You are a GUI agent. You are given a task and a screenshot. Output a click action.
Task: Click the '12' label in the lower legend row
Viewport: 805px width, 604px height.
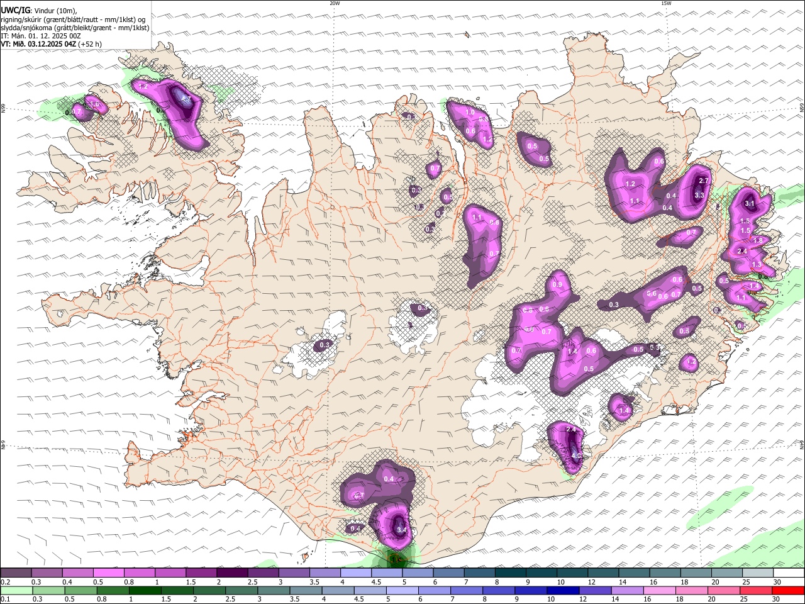click(583, 600)
